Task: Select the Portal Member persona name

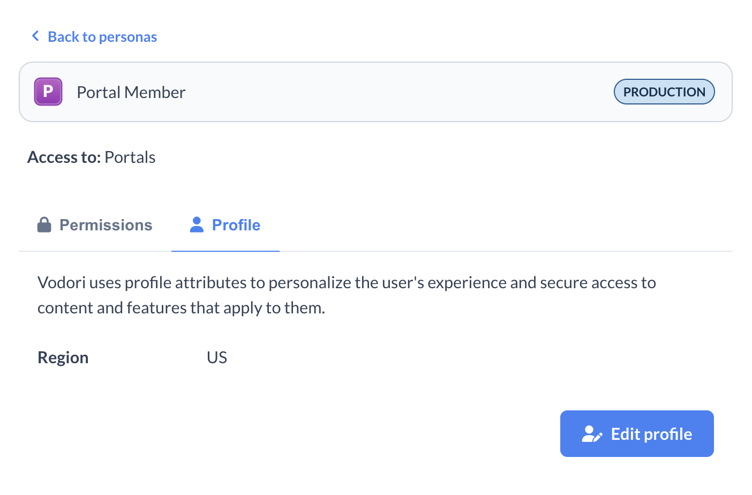Action: tap(131, 93)
